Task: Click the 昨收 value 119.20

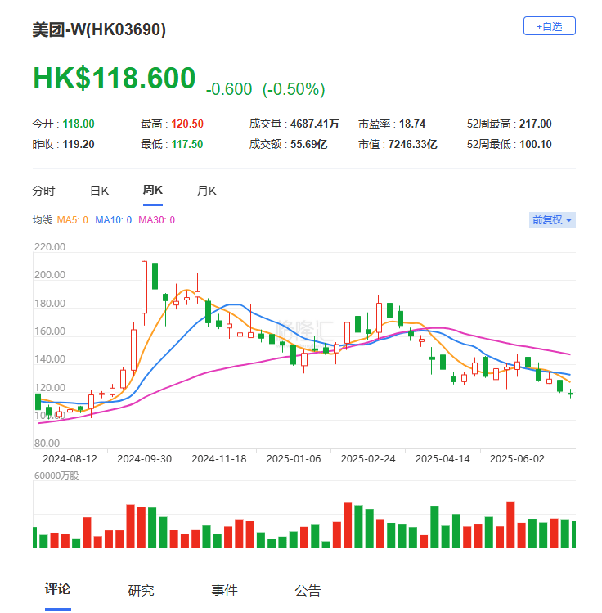Action: [x=79, y=144]
